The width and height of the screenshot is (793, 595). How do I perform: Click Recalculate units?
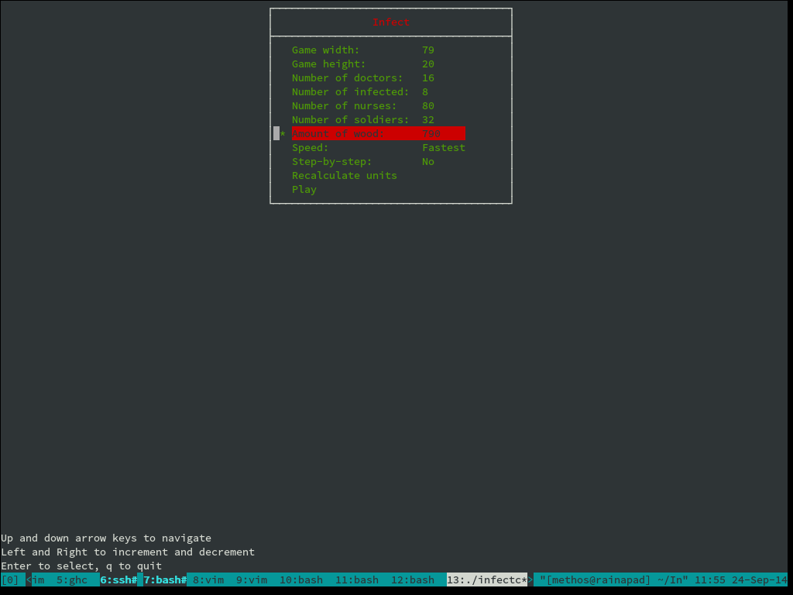click(x=345, y=176)
